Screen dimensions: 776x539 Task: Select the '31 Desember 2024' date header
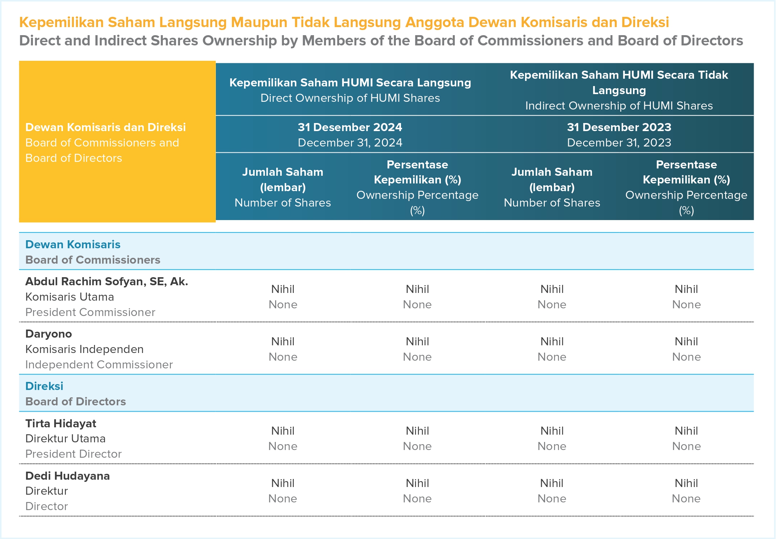click(350, 127)
